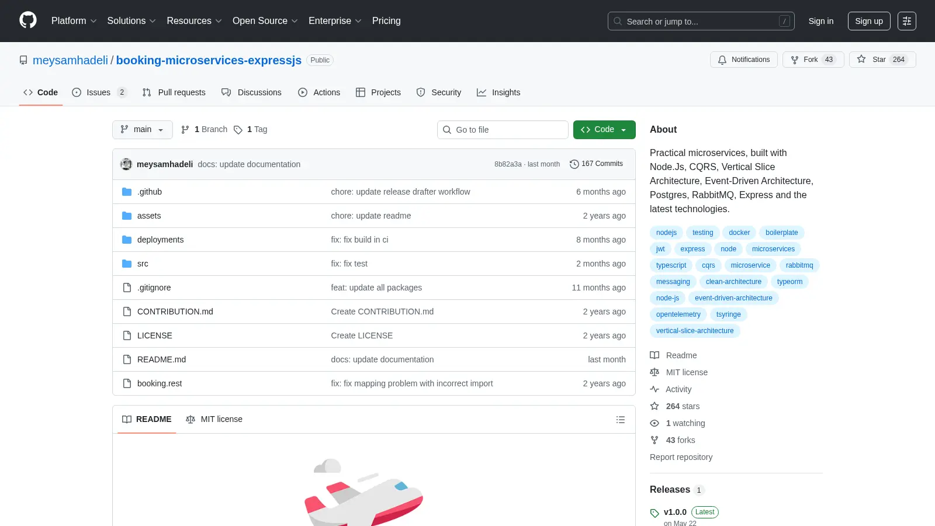Open commit hash 8b82a3a
Screen dimensions: 935x526
(x=508, y=164)
